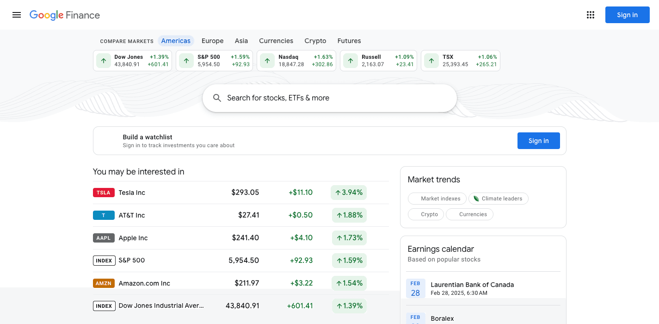Screen dimensions: 659x324
Task: Open Laurentian Bank of Canada earnings entry
Action: [483, 288]
